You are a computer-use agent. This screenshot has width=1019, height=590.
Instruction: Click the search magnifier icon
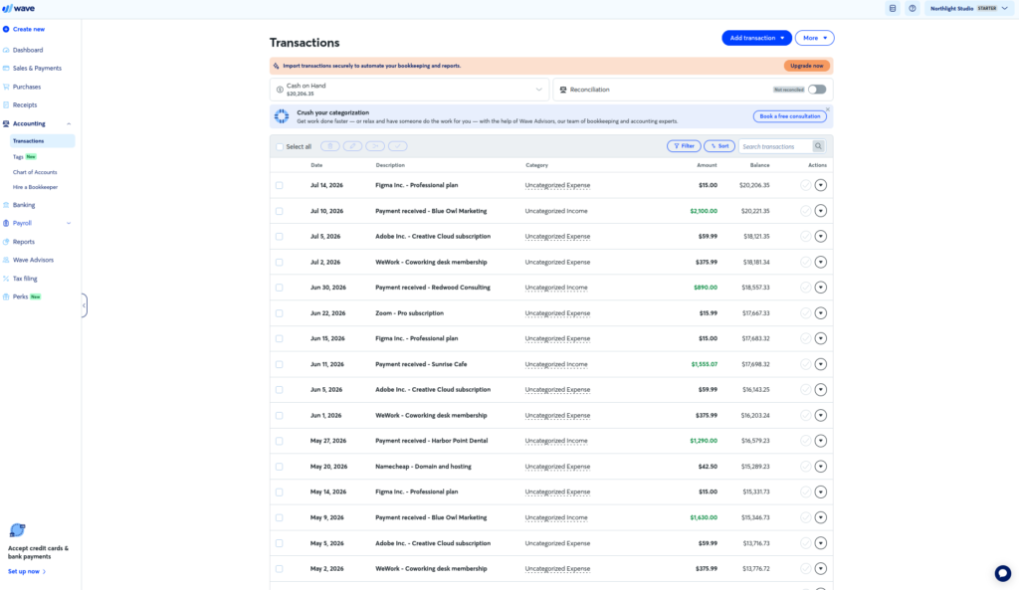[x=819, y=146]
